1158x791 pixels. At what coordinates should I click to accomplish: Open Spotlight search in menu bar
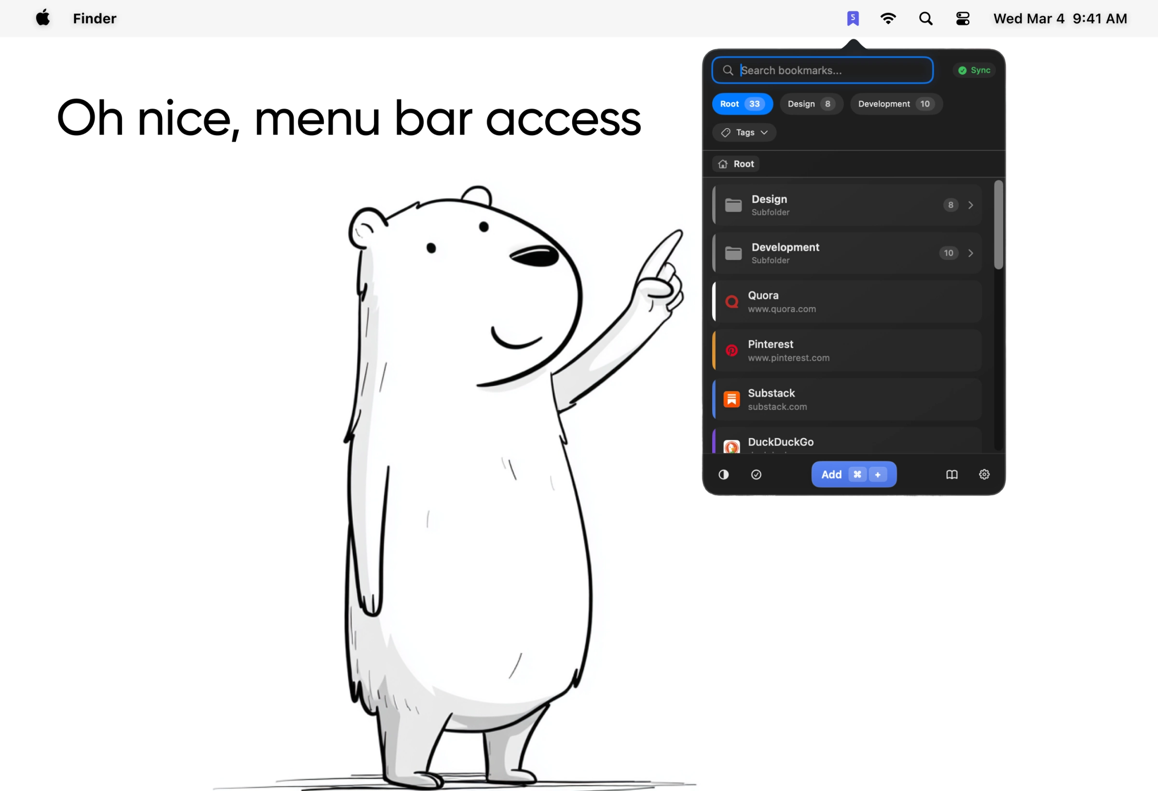click(x=925, y=18)
